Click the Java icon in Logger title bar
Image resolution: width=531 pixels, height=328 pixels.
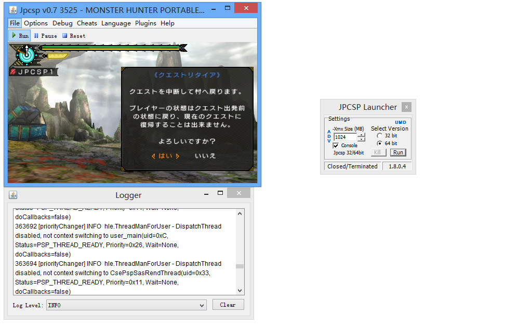[x=13, y=195]
